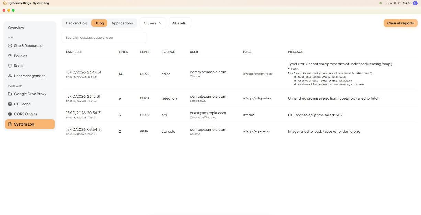Click the #/apps/yufajjiru-lab page cell

[257, 98]
